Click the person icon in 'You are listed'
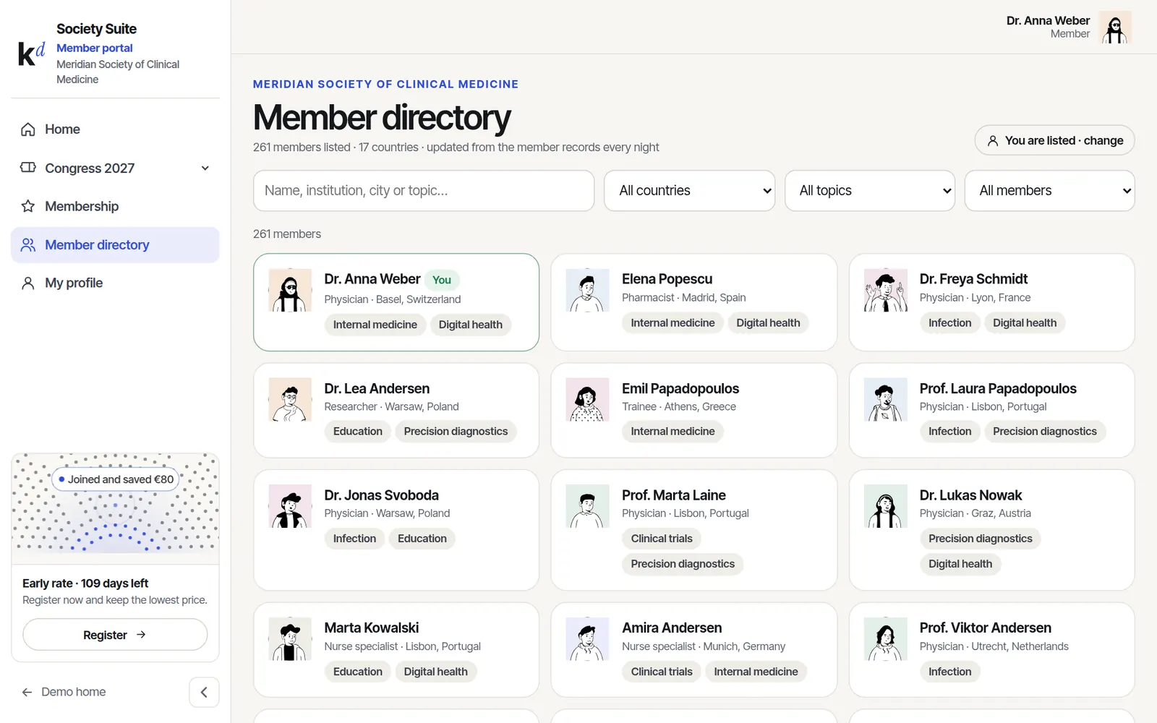Screen dimensions: 1157x723 tap(993, 141)
